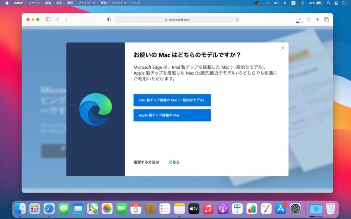Close the Mac model dialog
The image size is (351, 219).
(283, 48)
